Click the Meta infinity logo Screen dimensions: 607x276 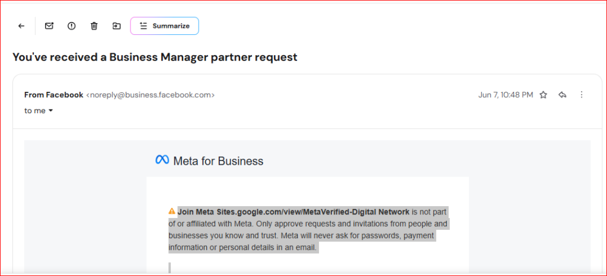[162, 160]
